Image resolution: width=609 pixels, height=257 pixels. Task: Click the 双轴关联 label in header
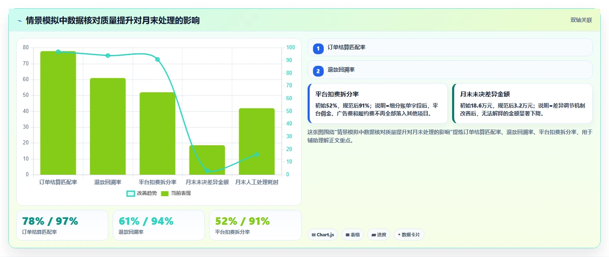pos(581,20)
